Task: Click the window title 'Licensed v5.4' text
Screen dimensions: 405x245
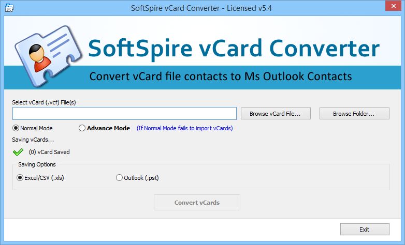Action: coord(249,8)
